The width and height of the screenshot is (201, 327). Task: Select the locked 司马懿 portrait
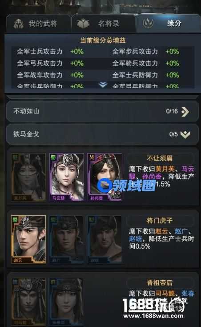28,302
